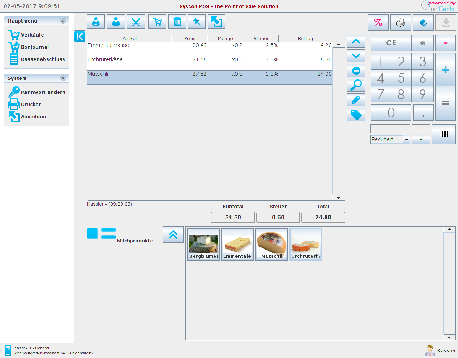Select the Emmentalerkäse product thumbnail
This screenshot has width=458, height=358.
coord(237,244)
